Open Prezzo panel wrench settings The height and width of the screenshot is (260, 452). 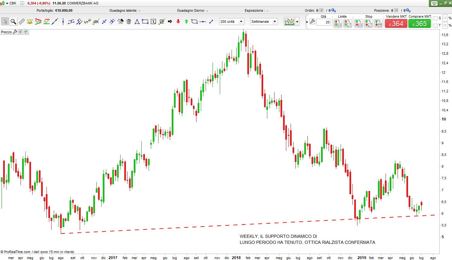(15, 32)
